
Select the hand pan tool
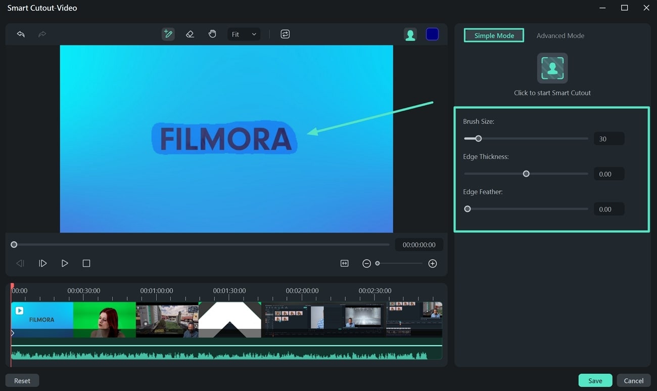click(212, 34)
